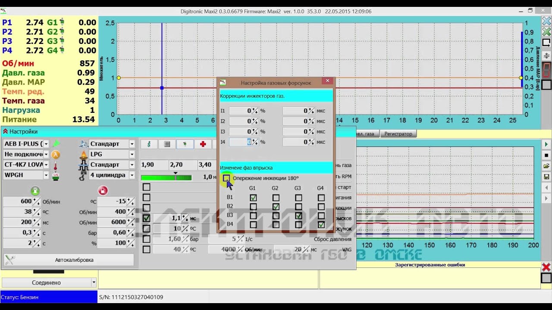Stop recording with black square icon

click(x=546, y=155)
